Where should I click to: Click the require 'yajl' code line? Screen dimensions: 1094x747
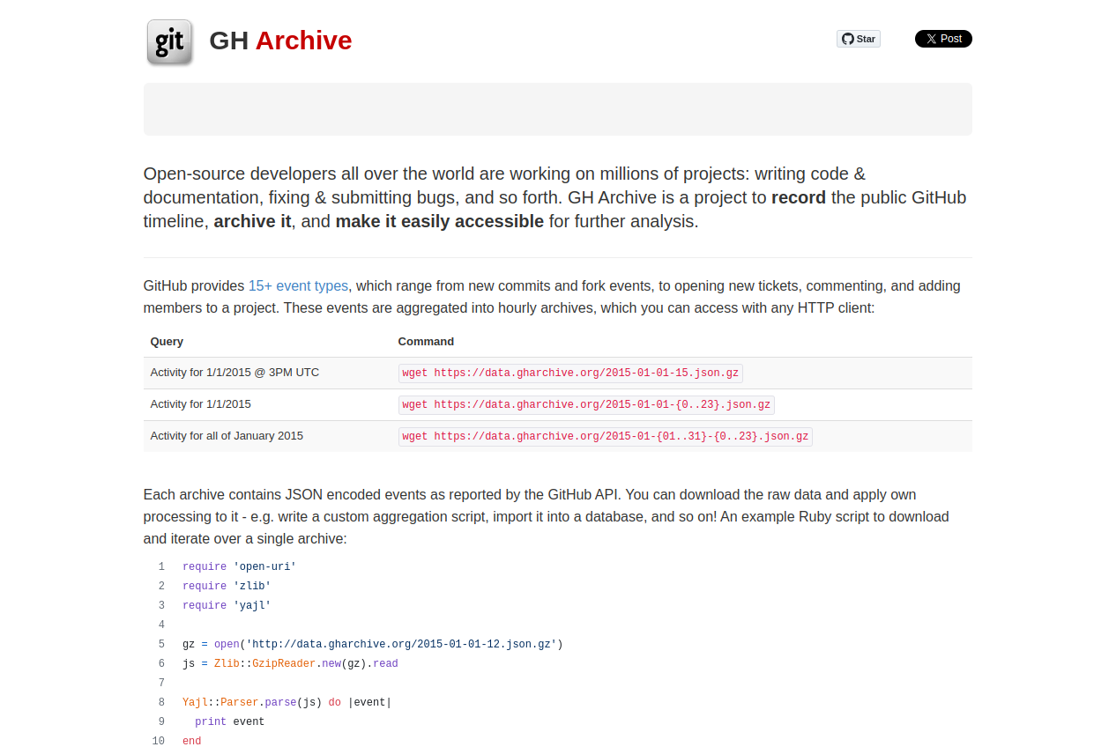pyautogui.click(x=227, y=605)
